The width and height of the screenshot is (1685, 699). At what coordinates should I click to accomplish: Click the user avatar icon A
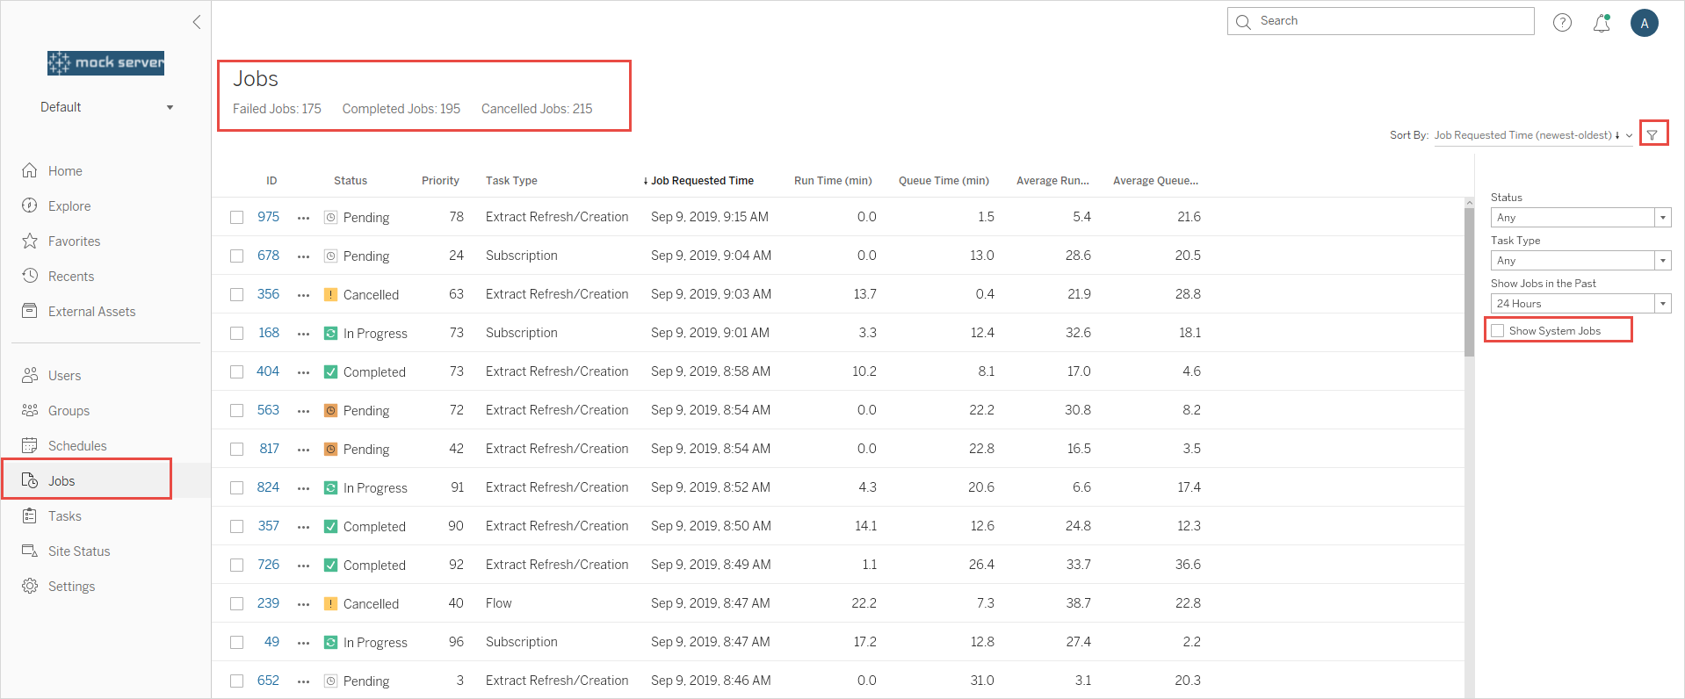click(1644, 23)
